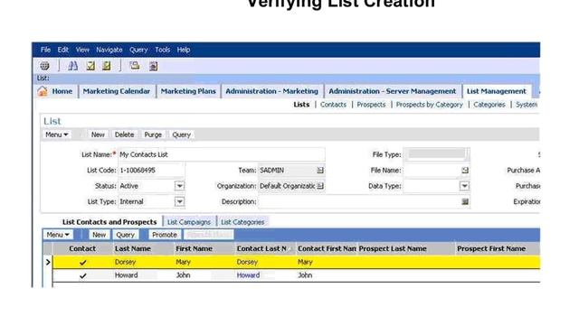Switch to Administration - Server Management tab
The width and height of the screenshot is (579, 325).
pos(392,91)
